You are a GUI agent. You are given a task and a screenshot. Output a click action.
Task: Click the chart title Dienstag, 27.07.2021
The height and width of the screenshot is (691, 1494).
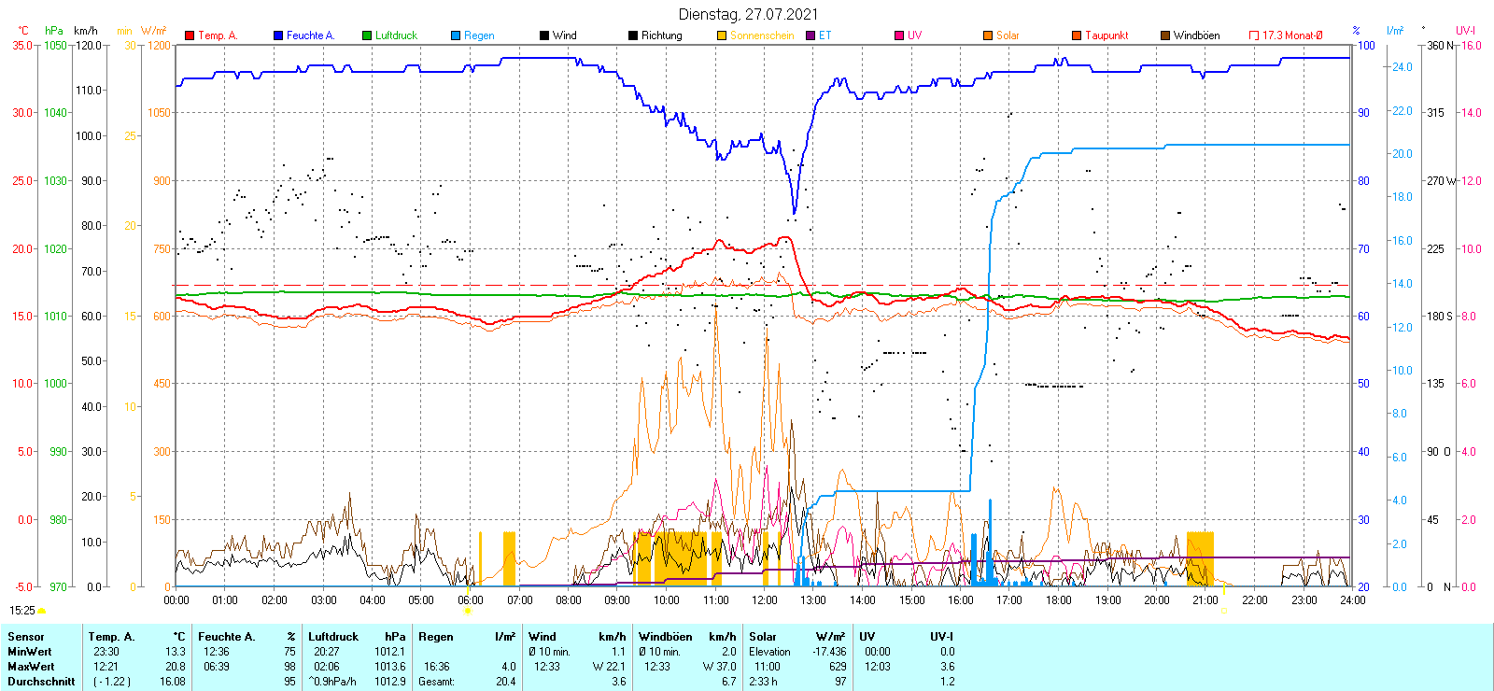[749, 14]
